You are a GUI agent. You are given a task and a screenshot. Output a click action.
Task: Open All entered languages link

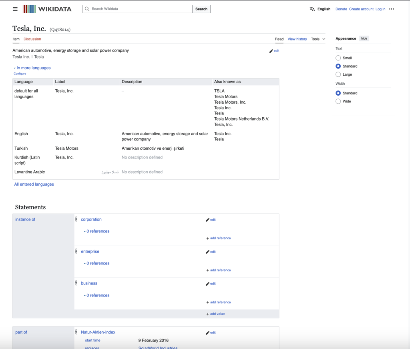34,184
